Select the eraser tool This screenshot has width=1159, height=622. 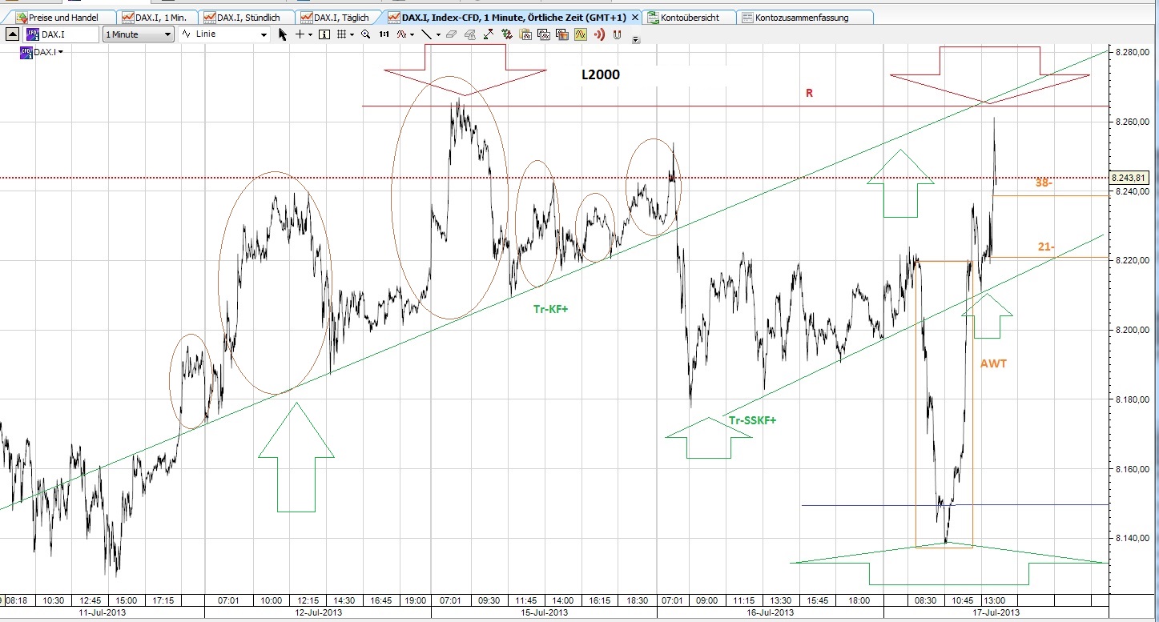(452, 35)
